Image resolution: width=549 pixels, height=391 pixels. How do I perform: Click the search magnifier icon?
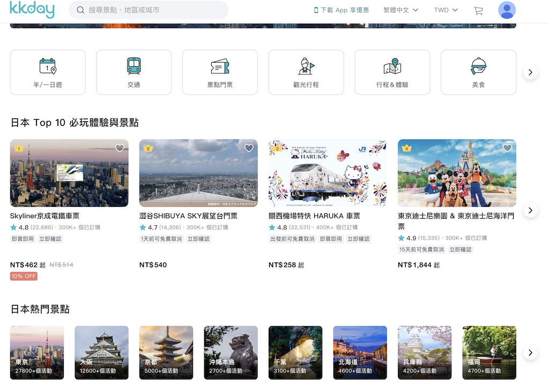(x=80, y=10)
